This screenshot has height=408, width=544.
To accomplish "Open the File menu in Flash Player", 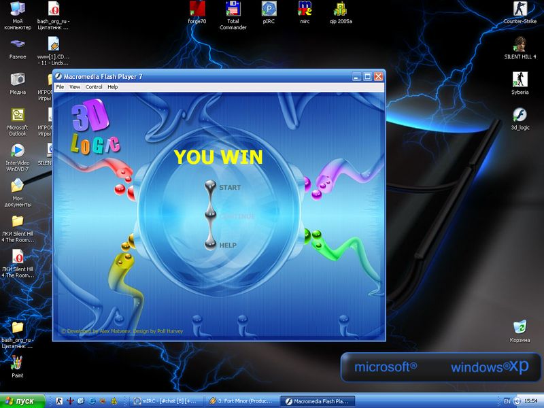I will point(60,87).
